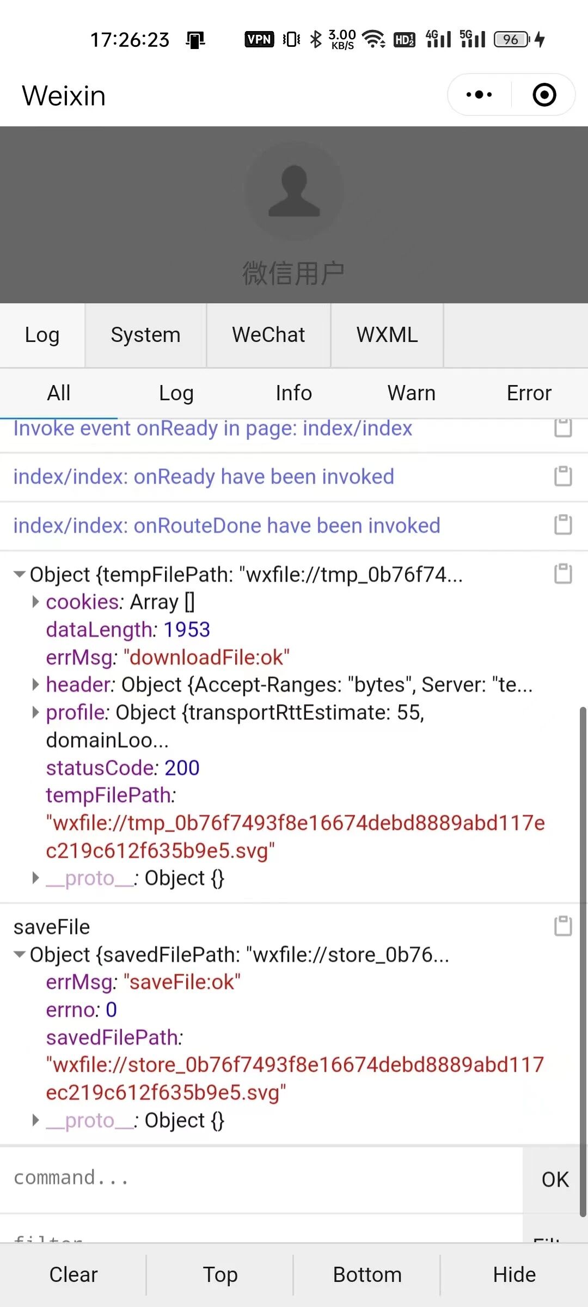Expand the header Object node

click(35, 684)
